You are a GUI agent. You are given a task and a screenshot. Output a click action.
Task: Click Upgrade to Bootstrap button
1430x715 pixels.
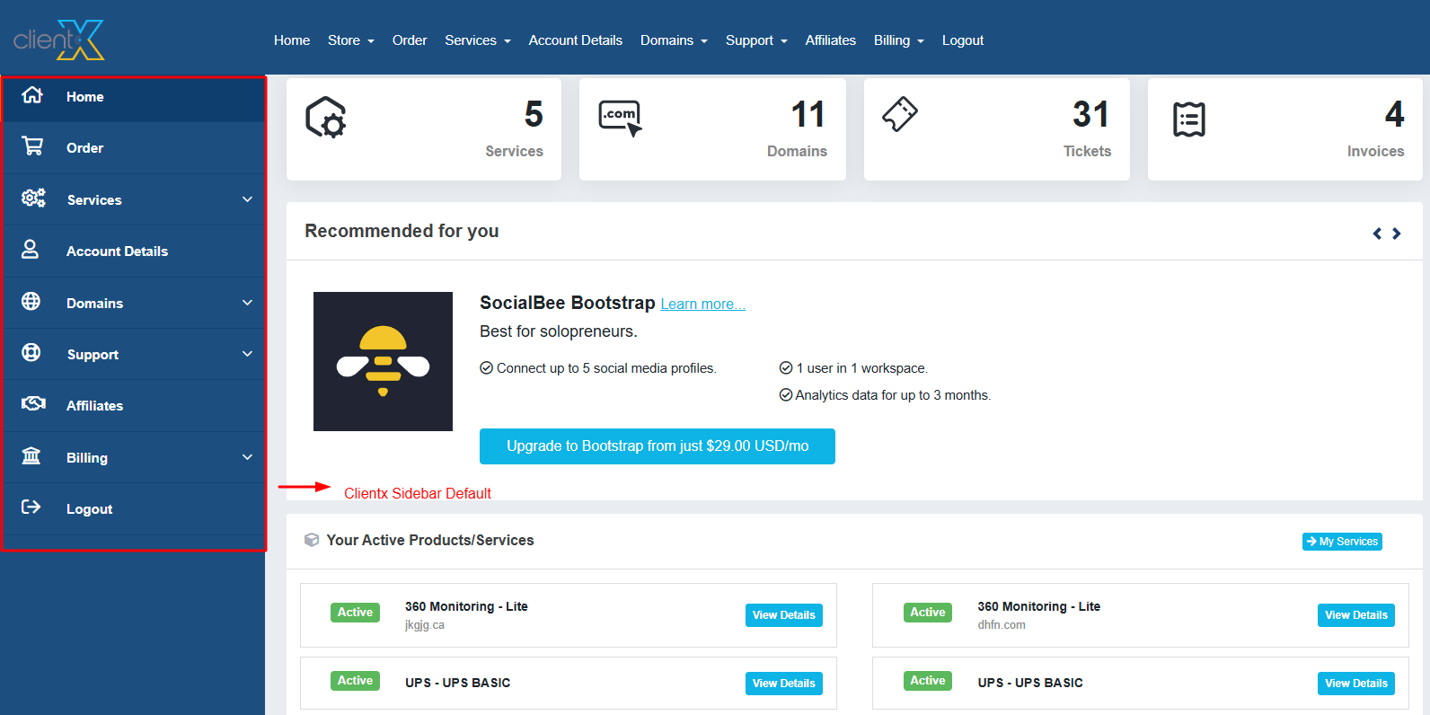click(657, 446)
